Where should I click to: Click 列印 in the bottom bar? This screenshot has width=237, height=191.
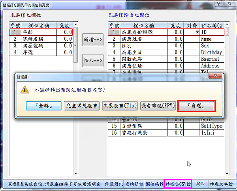(200, 184)
